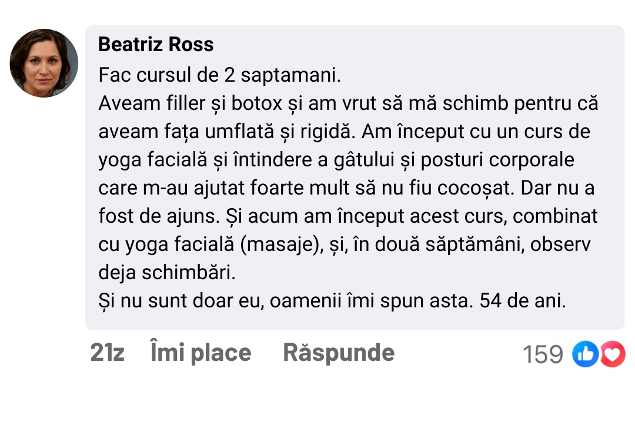Click the blue thumbs-up reaction icon
This screenshot has width=635, height=439.
pos(586,354)
